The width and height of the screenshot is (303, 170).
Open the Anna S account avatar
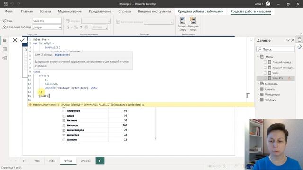pos(268,4)
